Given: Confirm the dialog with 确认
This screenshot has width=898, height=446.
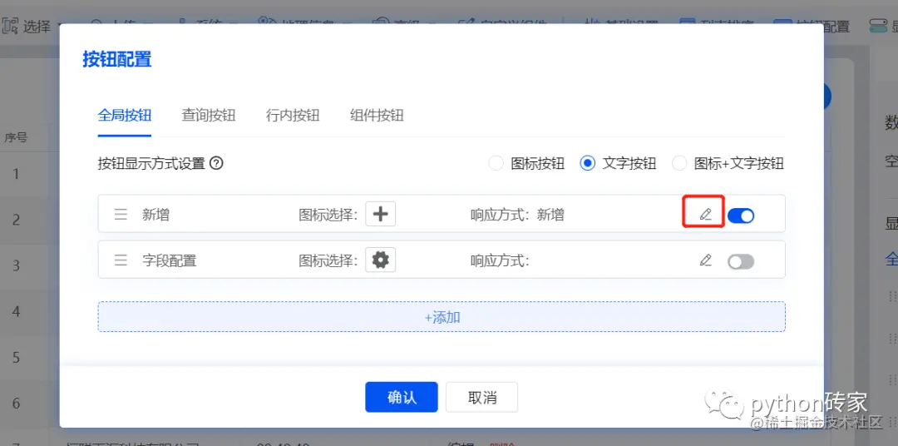Looking at the screenshot, I should click(402, 397).
